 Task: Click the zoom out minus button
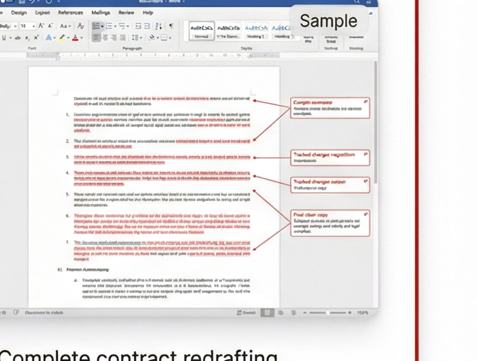click(x=305, y=313)
